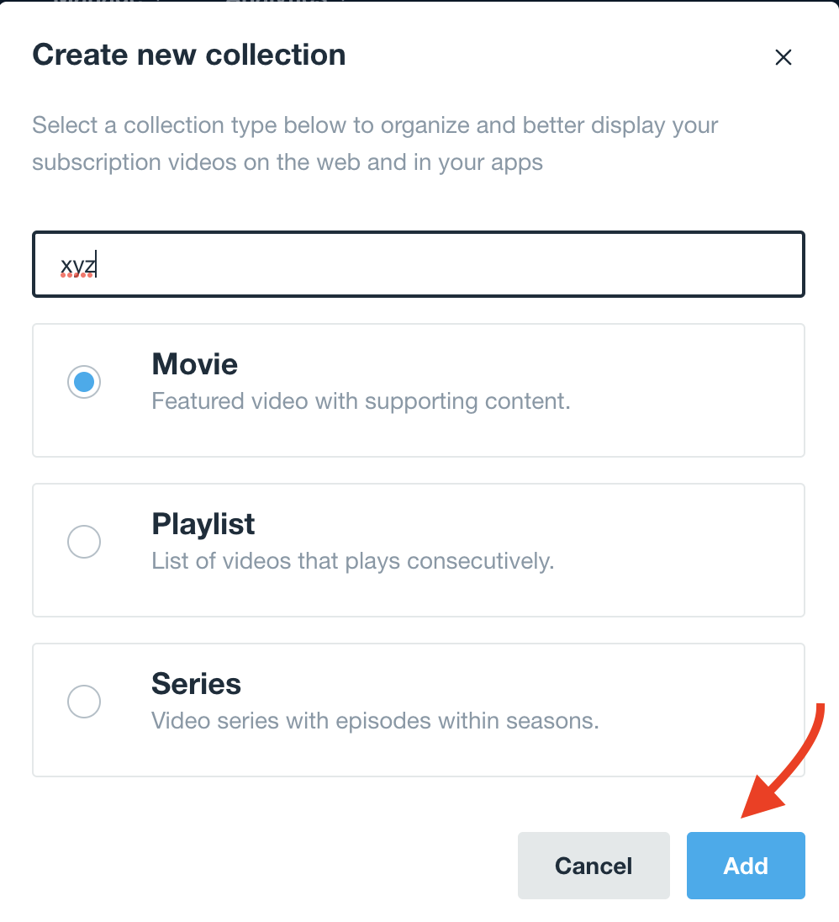The height and width of the screenshot is (922, 839).
Task: Click the Movie heading label
Action: tap(194, 364)
